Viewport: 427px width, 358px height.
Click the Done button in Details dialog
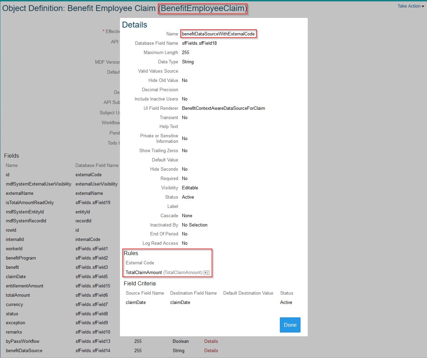(290, 325)
